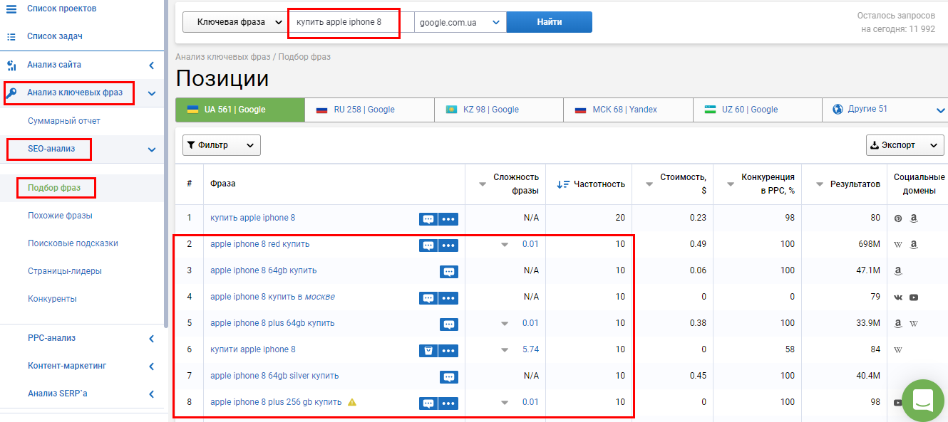Screen dimensions: 948x422
Task: Open the google.com.ua search engine dropdown
Action: point(460,22)
